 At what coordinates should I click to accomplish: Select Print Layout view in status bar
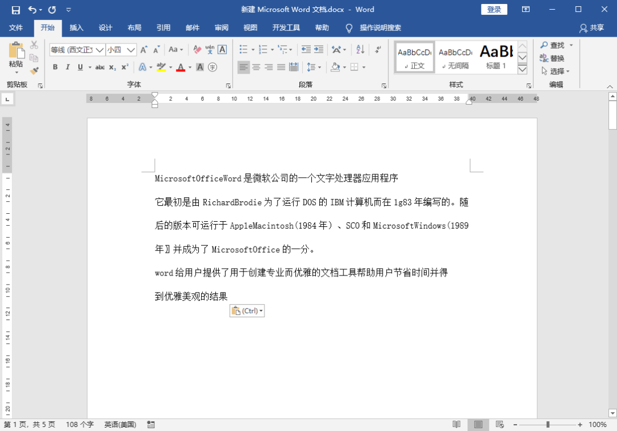[x=478, y=424]
